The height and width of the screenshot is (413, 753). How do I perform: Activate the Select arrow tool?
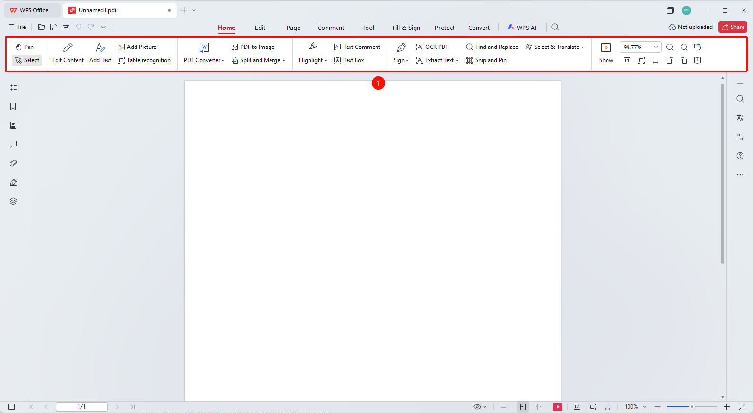[x=27, y=60]
